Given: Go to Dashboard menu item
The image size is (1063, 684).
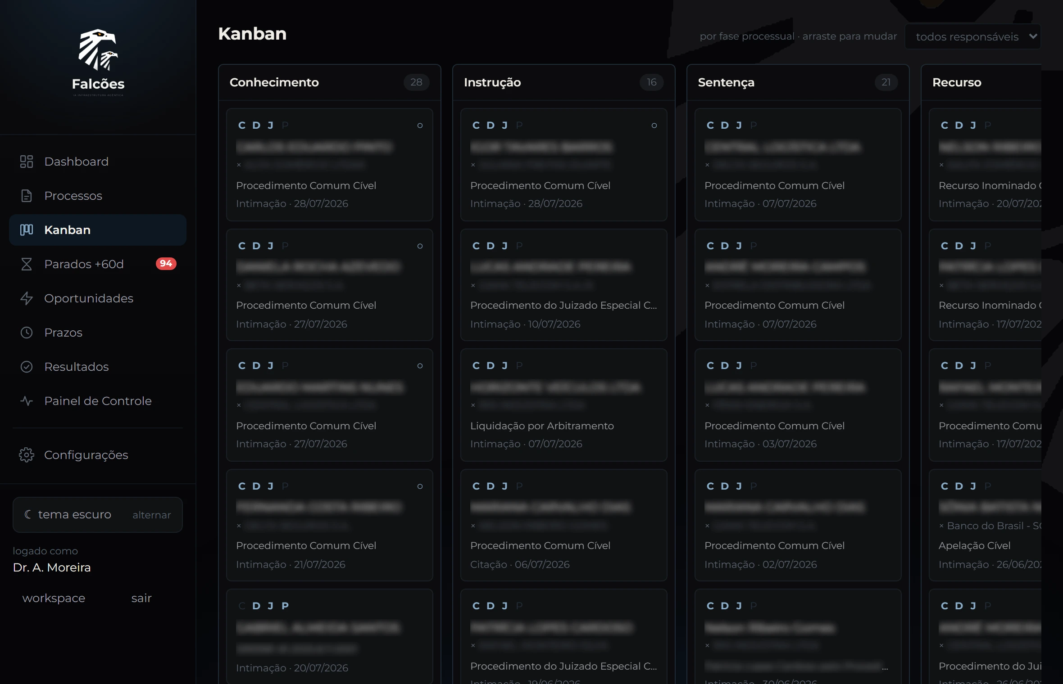Looking at the screenshot, I should [x=98, y=162].
